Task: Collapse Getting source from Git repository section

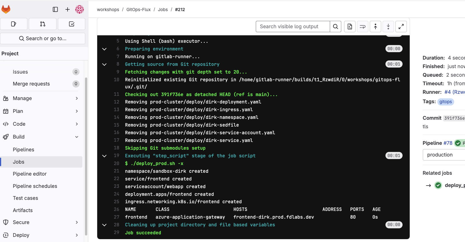Action: pyautogui.click(x=104, y=64)
